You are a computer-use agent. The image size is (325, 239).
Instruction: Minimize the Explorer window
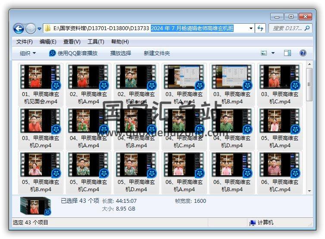click(277, 17)
